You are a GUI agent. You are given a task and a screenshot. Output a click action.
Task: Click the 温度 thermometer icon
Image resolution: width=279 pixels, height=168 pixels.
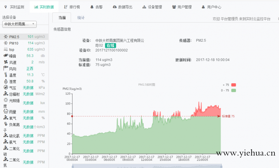[6, 75]
